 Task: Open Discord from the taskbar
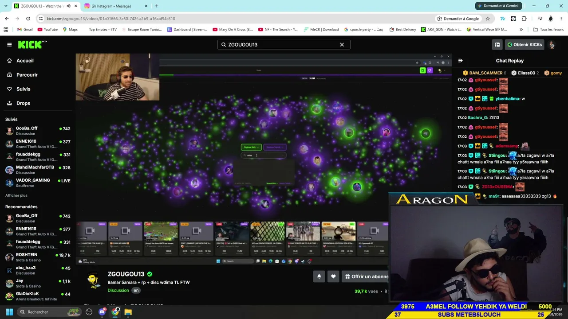point(102,312)
